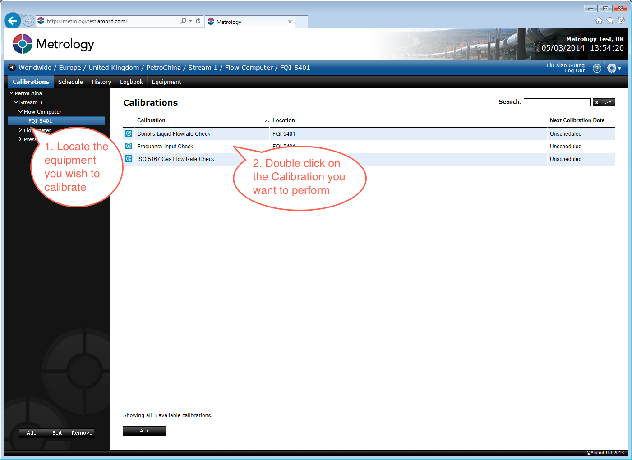This screenshot has height=460, width=632.
Task: Clear the search with the X button
Action: [x=597, y=102]
